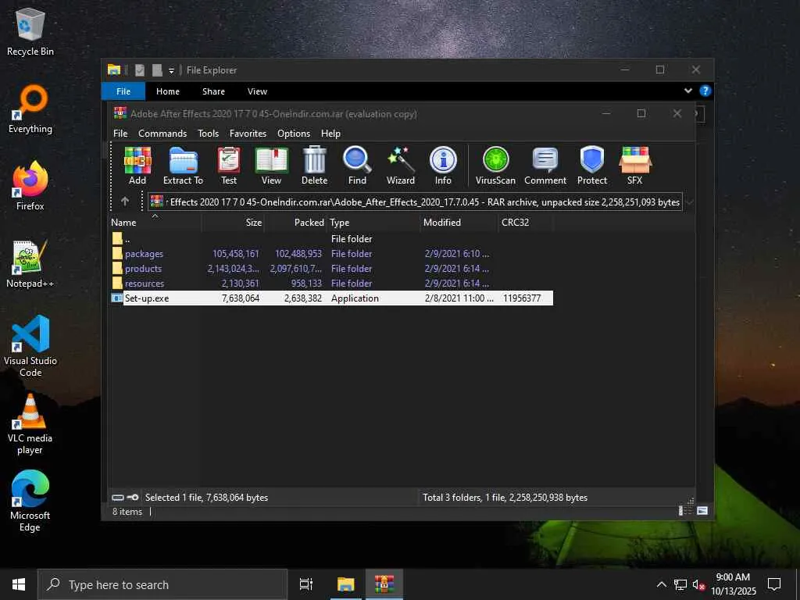The image size is (800, 600).
Task: Switch to large icons view in File Explorer
Action: tap(702, 511)
